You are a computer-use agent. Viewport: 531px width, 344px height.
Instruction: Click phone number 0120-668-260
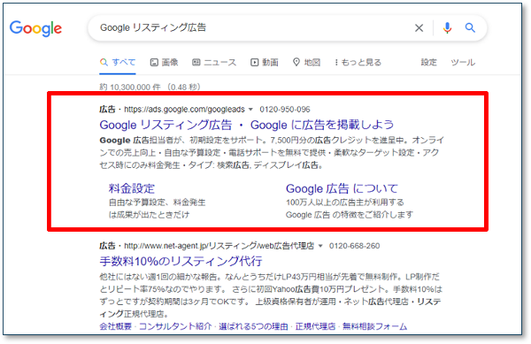(x=354, y=246)
